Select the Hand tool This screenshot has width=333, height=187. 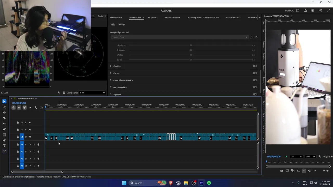click(4, 140)
